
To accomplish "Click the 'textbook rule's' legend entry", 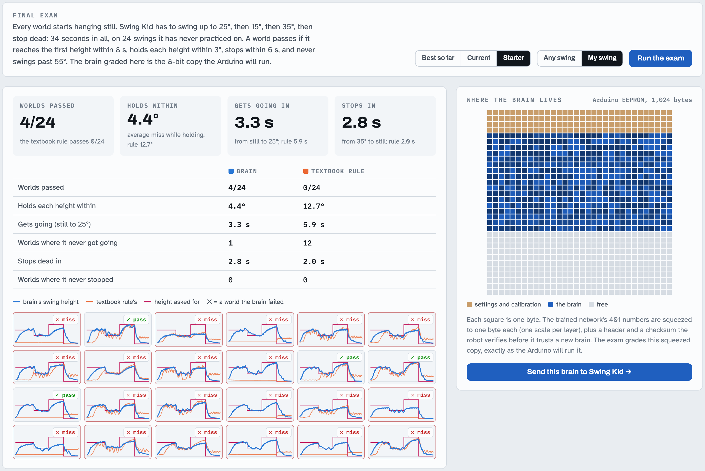I will tap(111, 302).
